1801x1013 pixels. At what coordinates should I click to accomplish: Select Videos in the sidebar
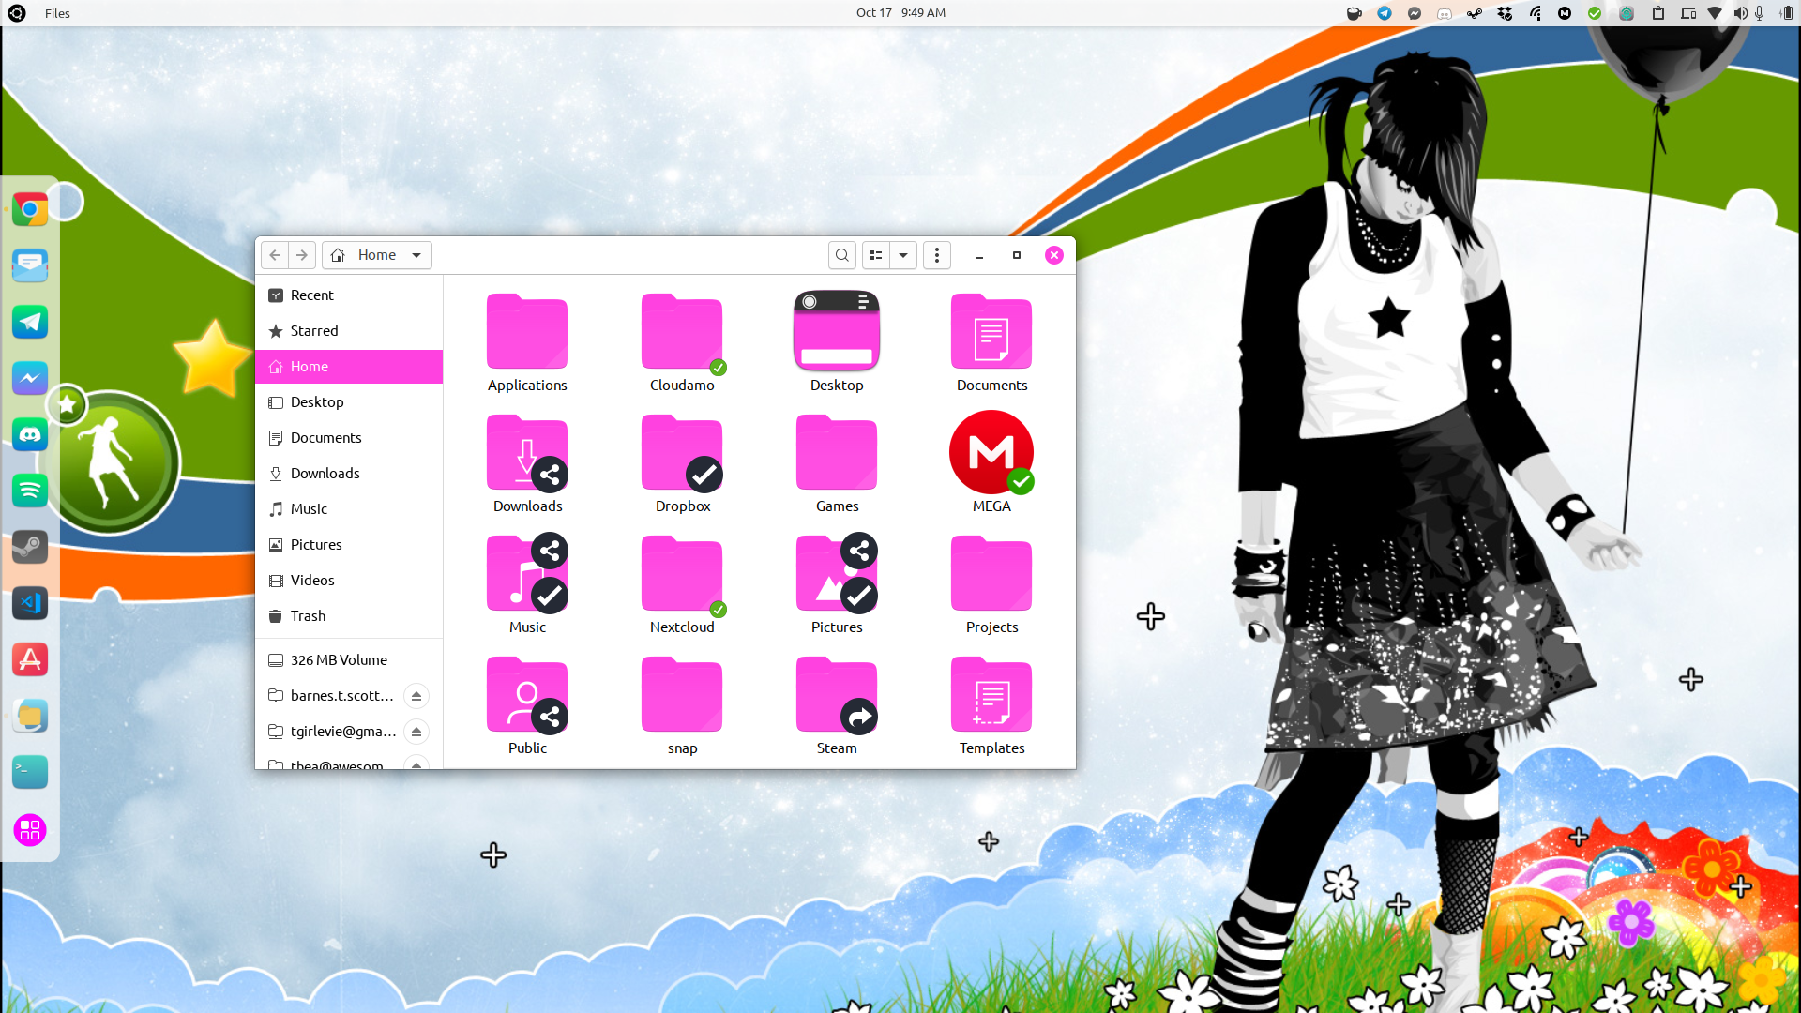tap(349, 581)
